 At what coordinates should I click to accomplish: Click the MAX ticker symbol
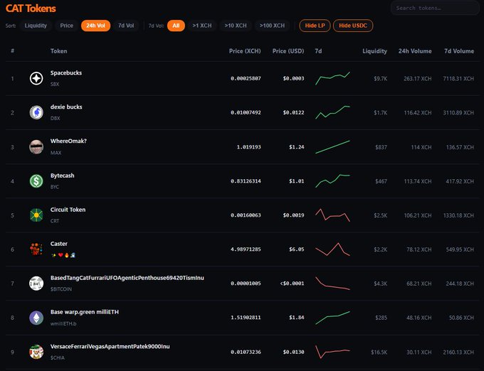tap(56, 153)
